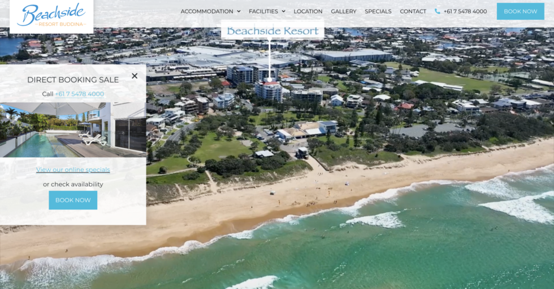The width and height of the screenshot is (554, 289).
Task: Go to the Location page
Action: pyautogui.click(x=308, y=11)
